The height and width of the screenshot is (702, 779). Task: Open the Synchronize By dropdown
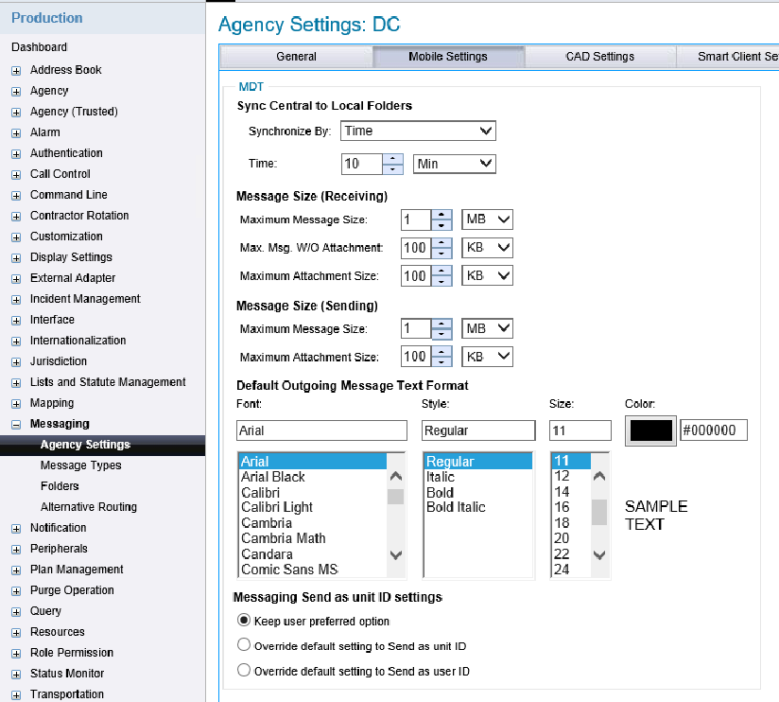tap(418, 131)
